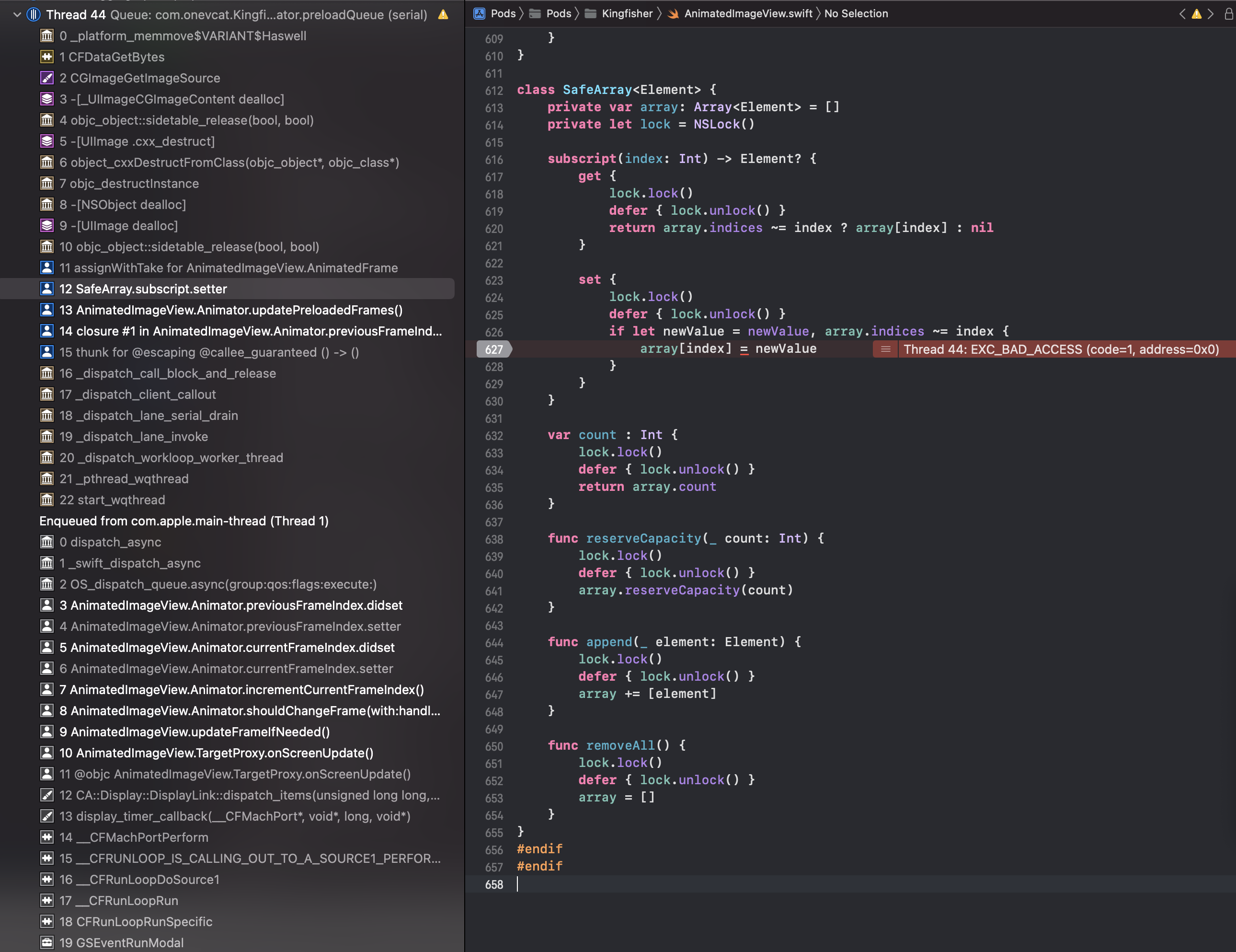1236x952 pixels.
Task: Click the warning triangle beside Thread 44
Action: [443, 15]
